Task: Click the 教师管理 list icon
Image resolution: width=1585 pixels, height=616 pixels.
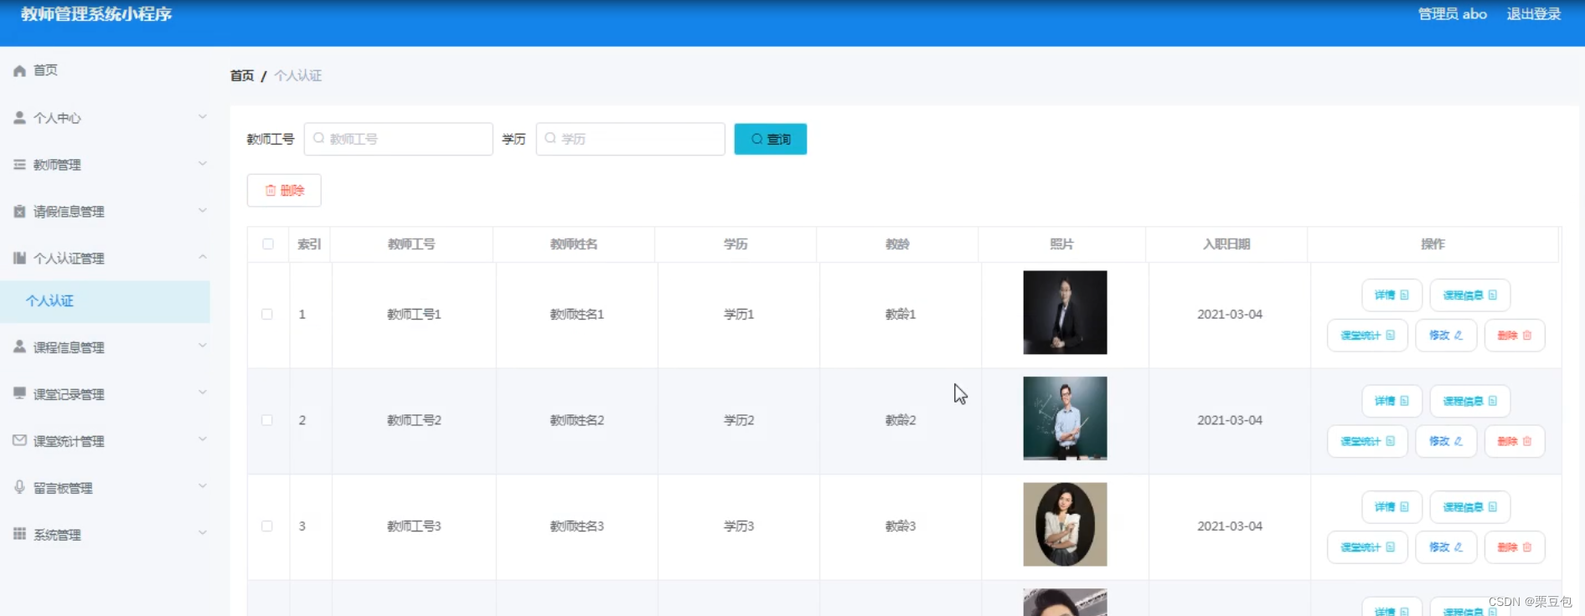Action: [19, 165]
